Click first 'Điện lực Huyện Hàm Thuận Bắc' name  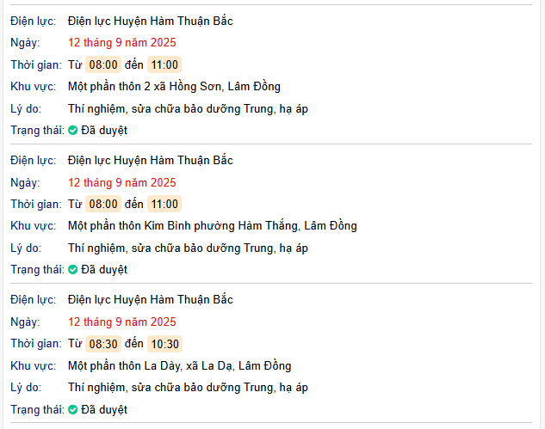151,21
